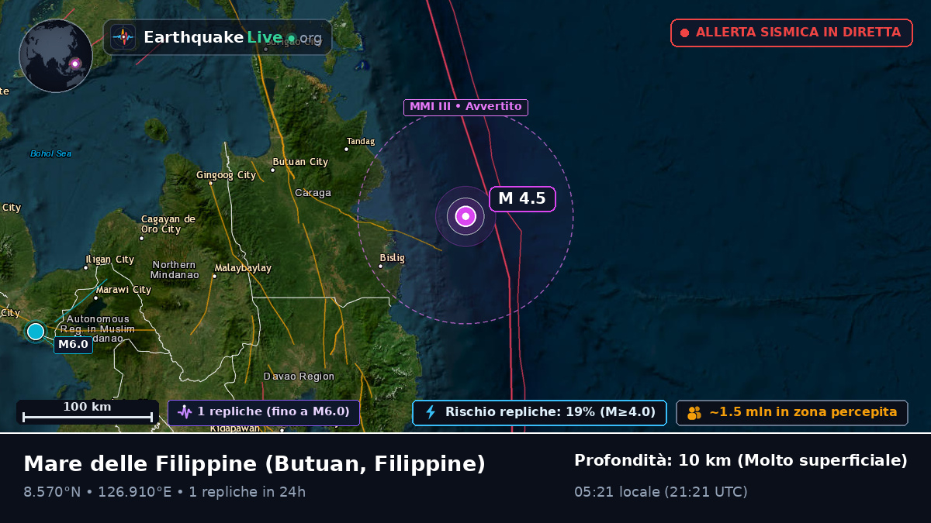Screen dimensions: 931x523
Task: Click the Bohol Sea label
Action: click(x=50, y=153)
